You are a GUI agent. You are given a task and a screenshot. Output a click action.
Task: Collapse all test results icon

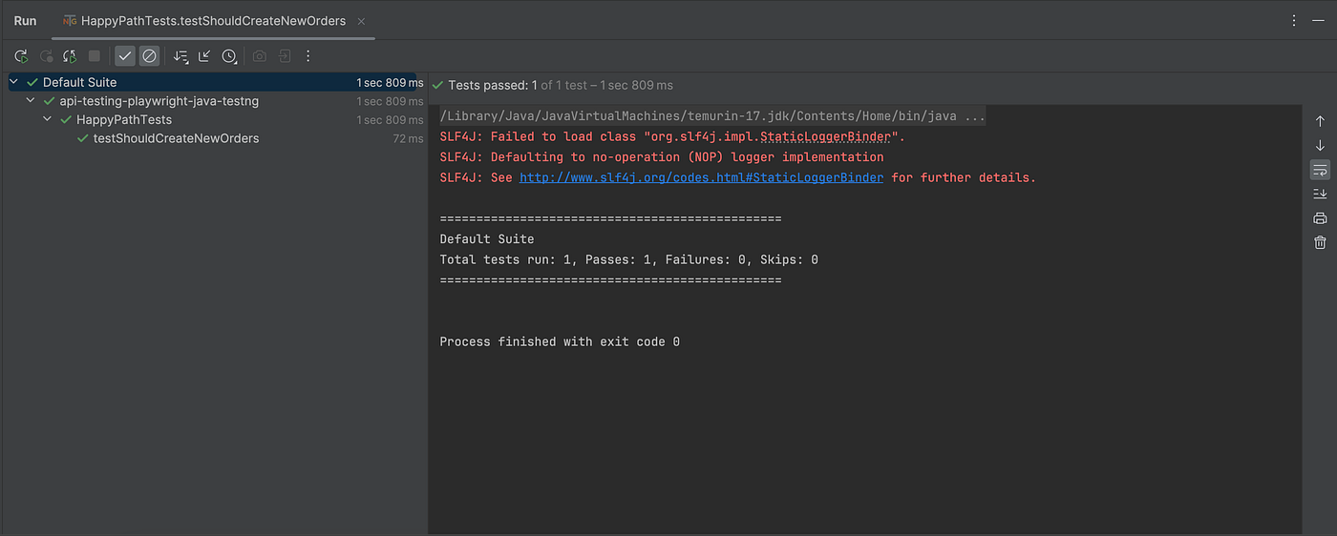(x=204, y=56)
